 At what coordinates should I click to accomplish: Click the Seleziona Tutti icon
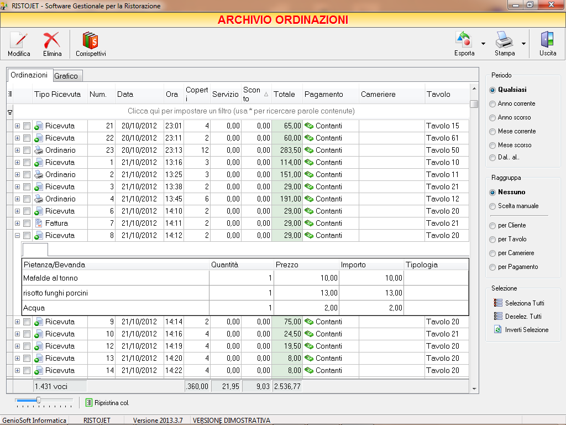(x=498, y=303)
